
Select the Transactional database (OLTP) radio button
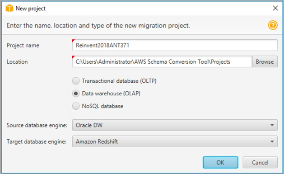click(76, 81)
